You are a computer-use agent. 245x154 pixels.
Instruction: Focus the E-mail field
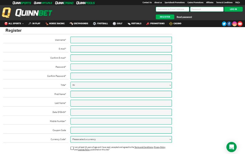[121, 49]
